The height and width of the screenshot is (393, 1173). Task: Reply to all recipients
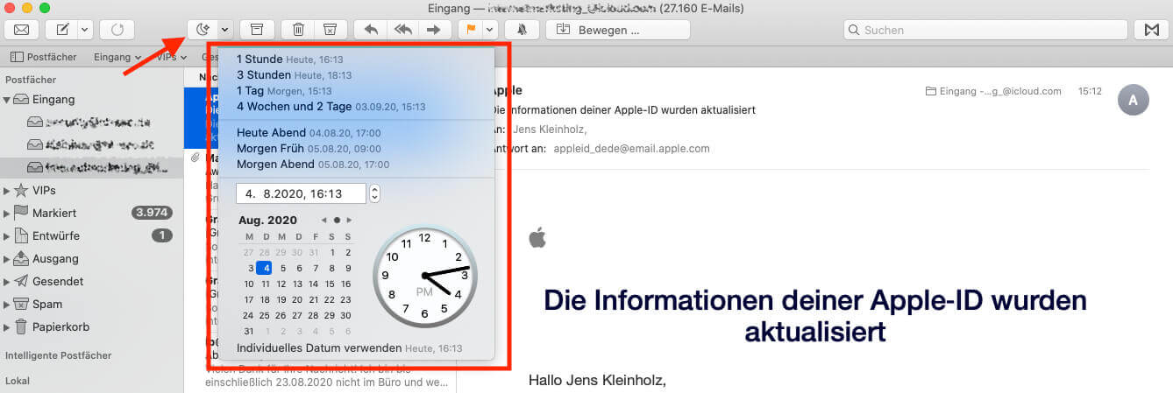[402, 30]
